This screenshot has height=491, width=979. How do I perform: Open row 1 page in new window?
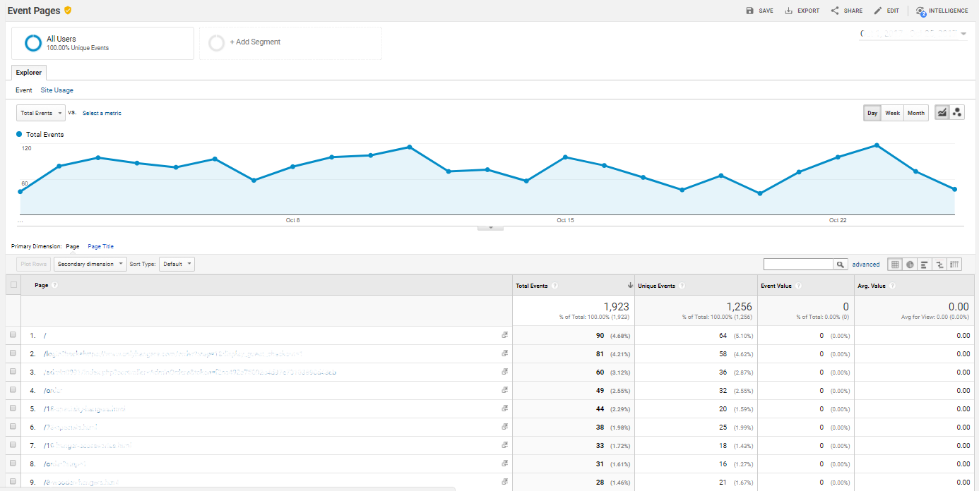point(505,335)
